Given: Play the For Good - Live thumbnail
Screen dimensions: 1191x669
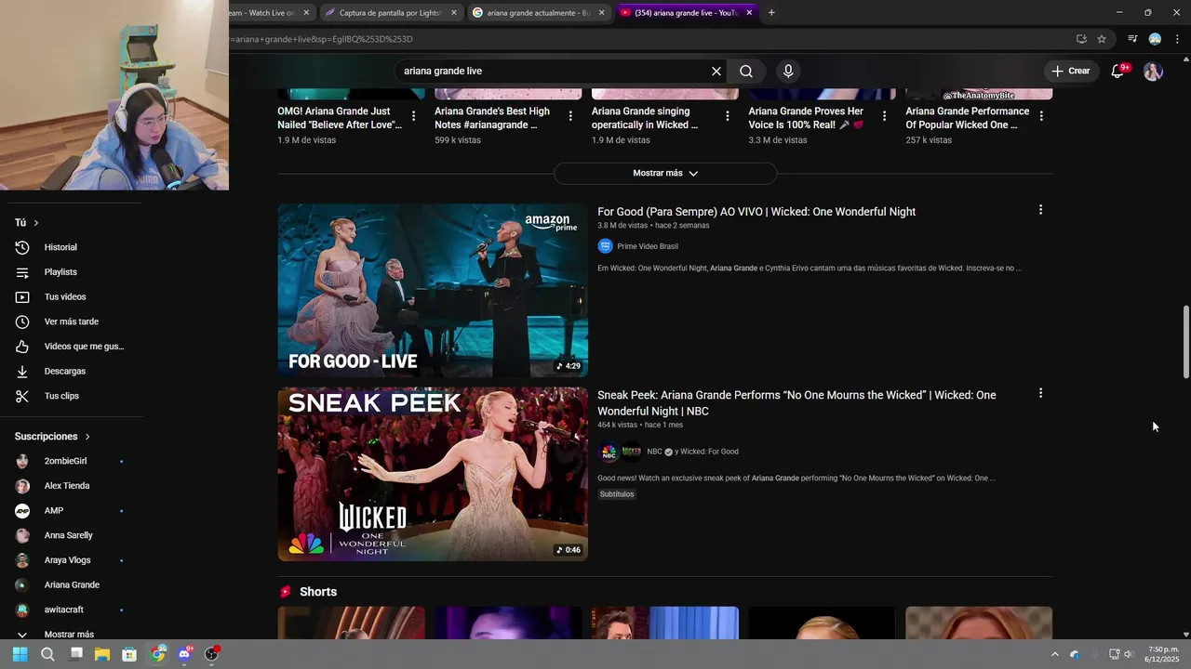Looking at the screenshot, I should pyautogui.click(x=433, y=291).
